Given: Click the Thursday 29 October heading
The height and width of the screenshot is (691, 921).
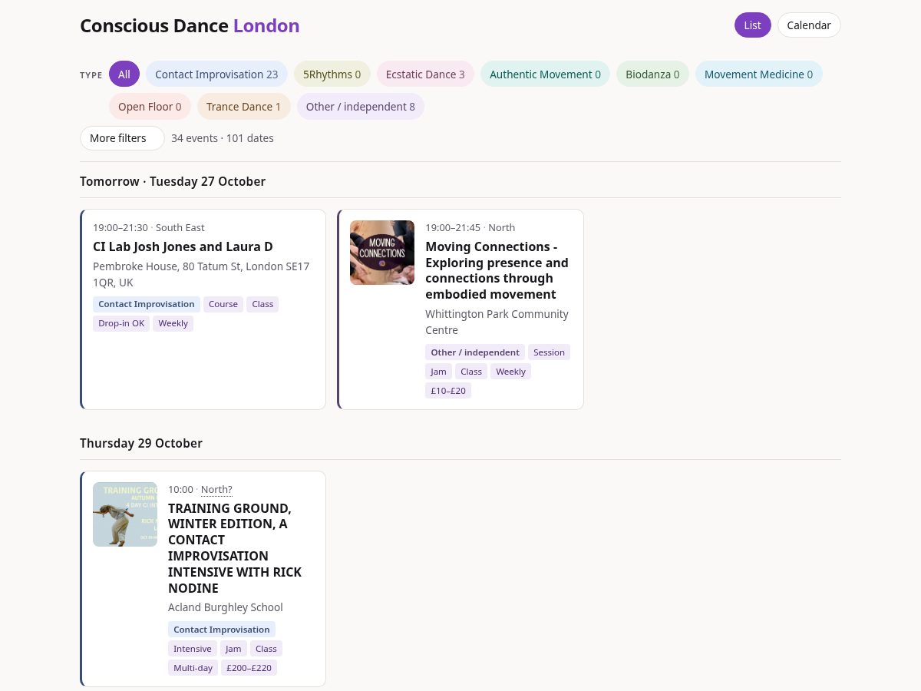Looking at the screenshot, I should [x=141, y=443].
